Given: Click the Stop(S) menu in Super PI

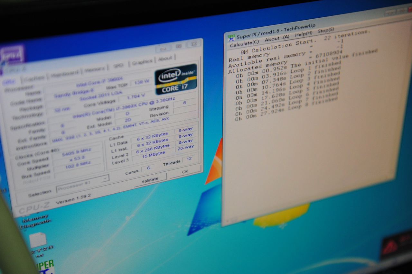Looking at the screenshot, I should click(x=326, y=31).
